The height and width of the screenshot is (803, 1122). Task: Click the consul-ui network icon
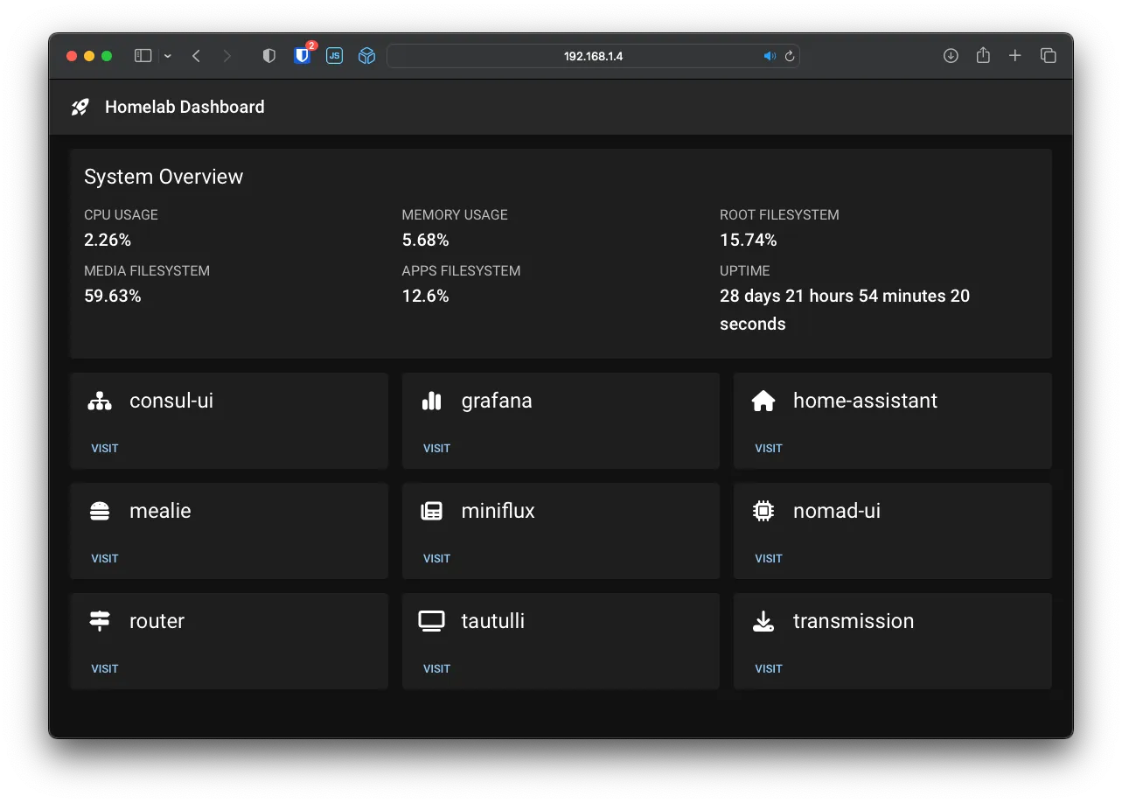pyautogui.click(x=100, y=401)
